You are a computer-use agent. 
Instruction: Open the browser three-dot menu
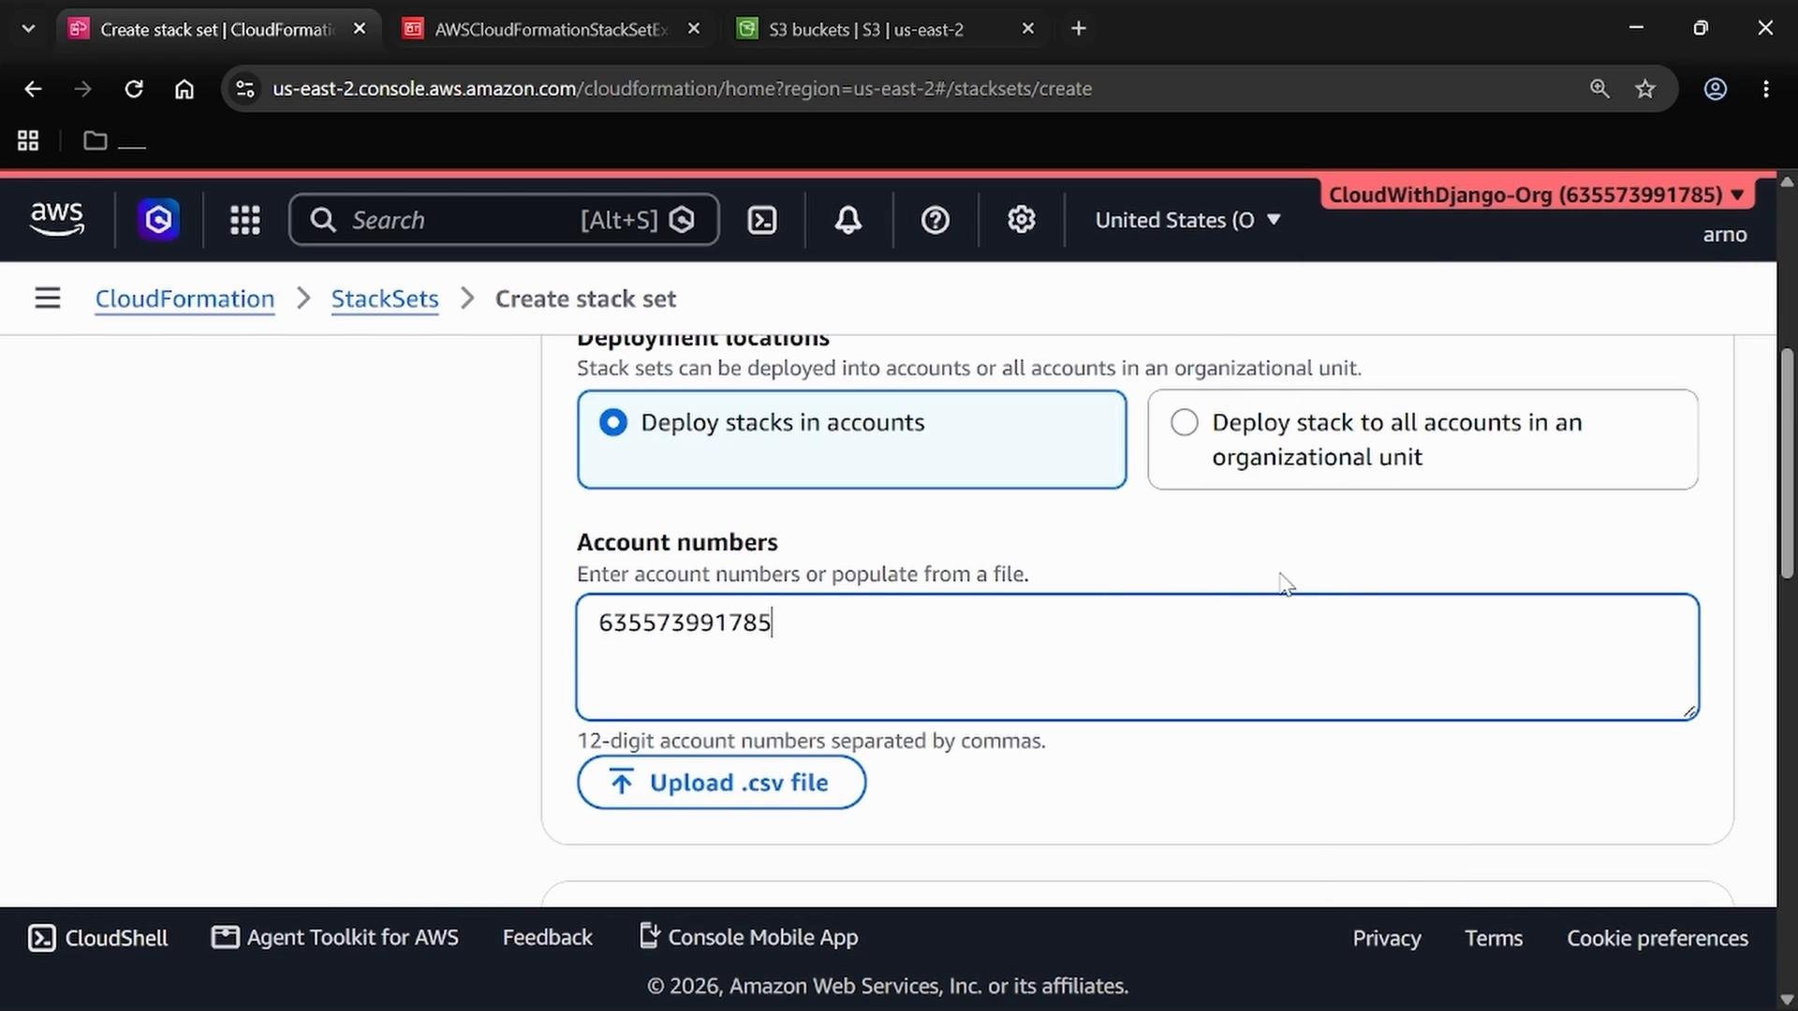click(1766, 89)
